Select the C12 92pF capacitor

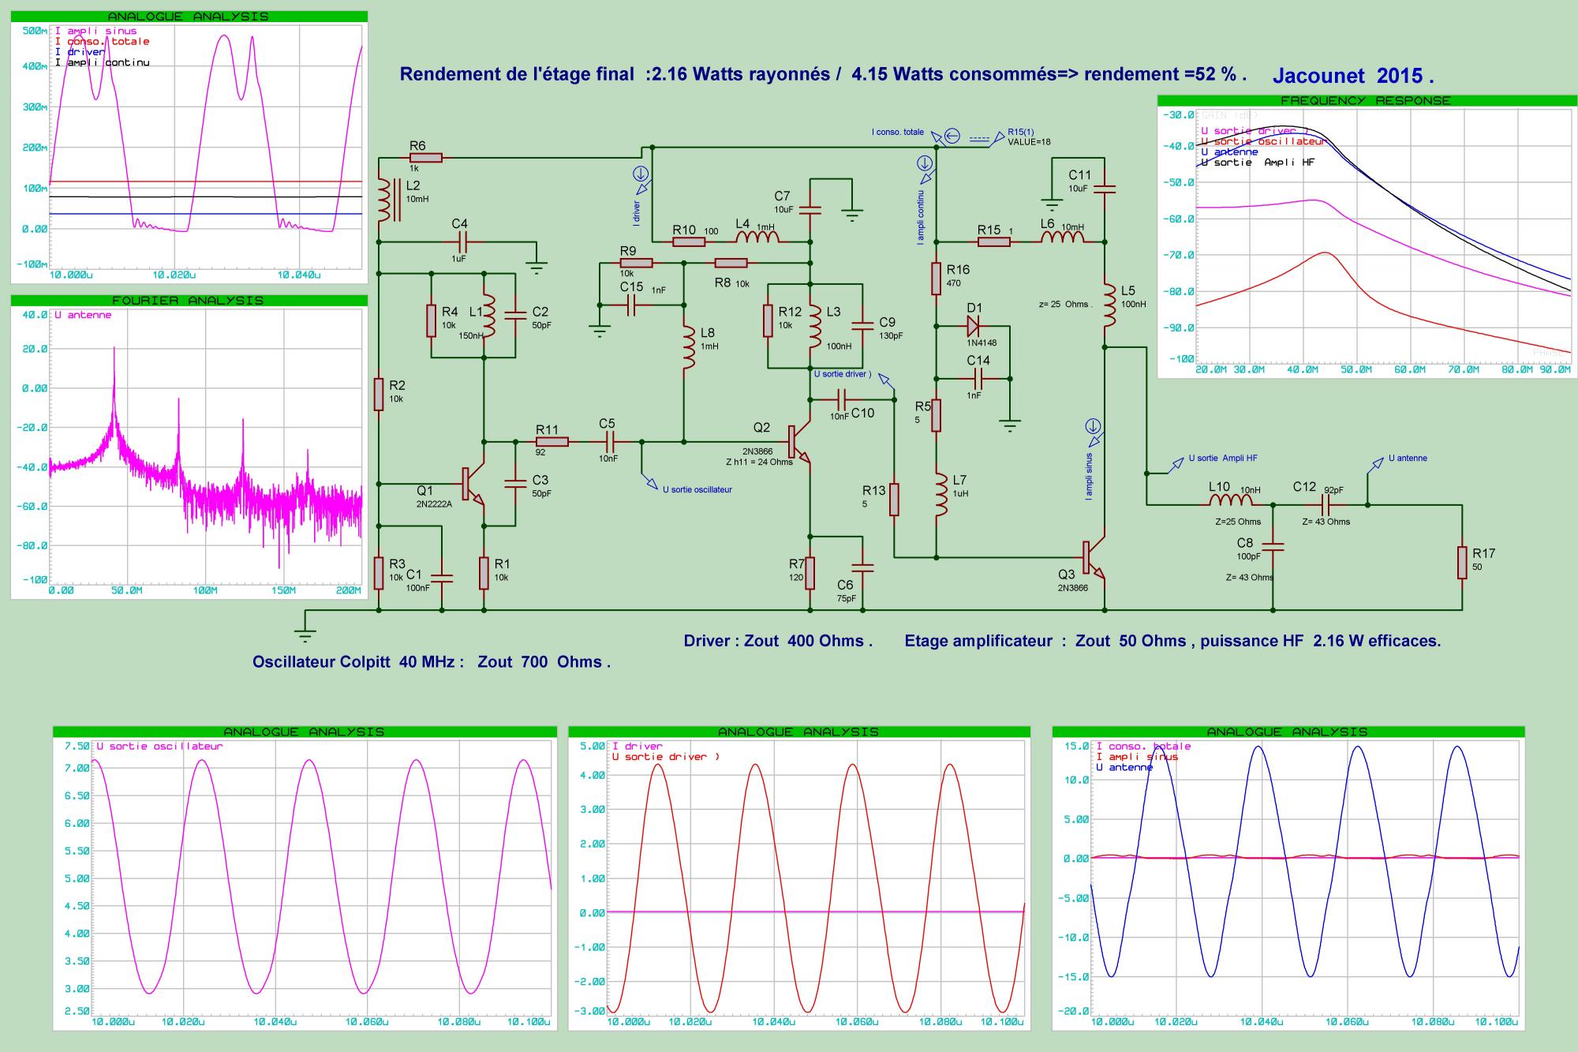click(x=1326, y=504)
